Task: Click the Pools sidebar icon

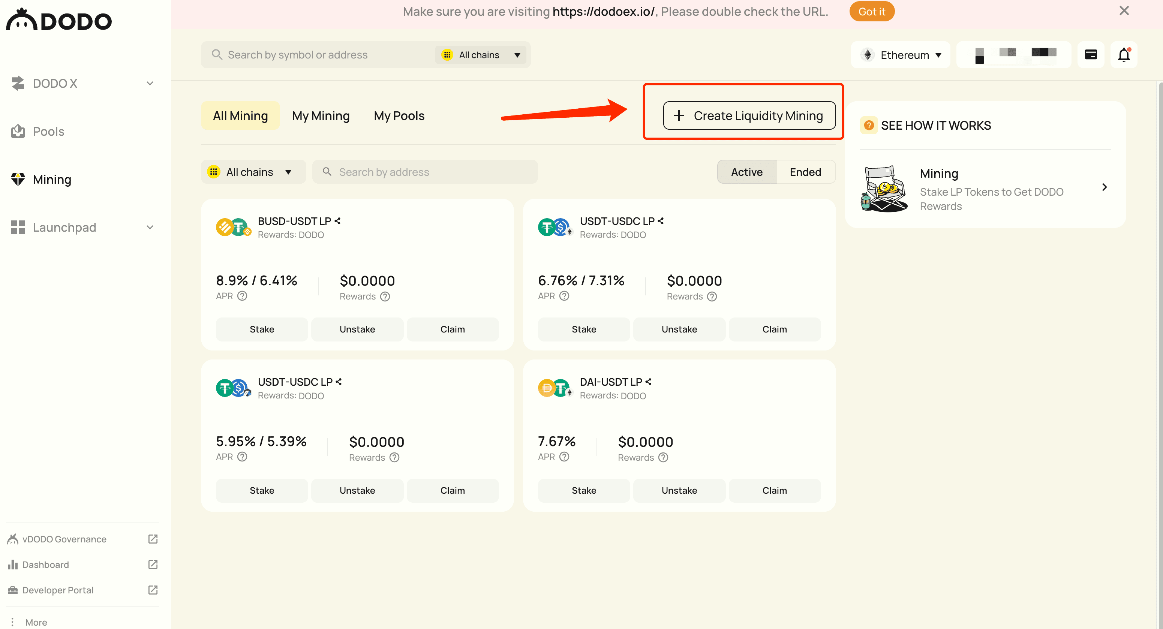Action: (18, 132)
